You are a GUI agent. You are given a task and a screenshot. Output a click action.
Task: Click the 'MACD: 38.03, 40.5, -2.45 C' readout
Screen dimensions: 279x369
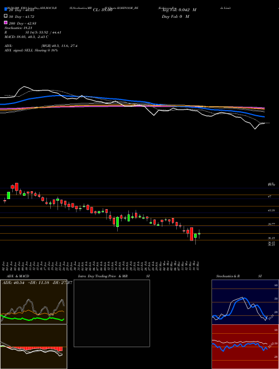(27, 37)
